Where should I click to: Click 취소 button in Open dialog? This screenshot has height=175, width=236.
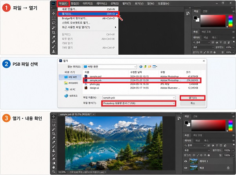point(193,103)
